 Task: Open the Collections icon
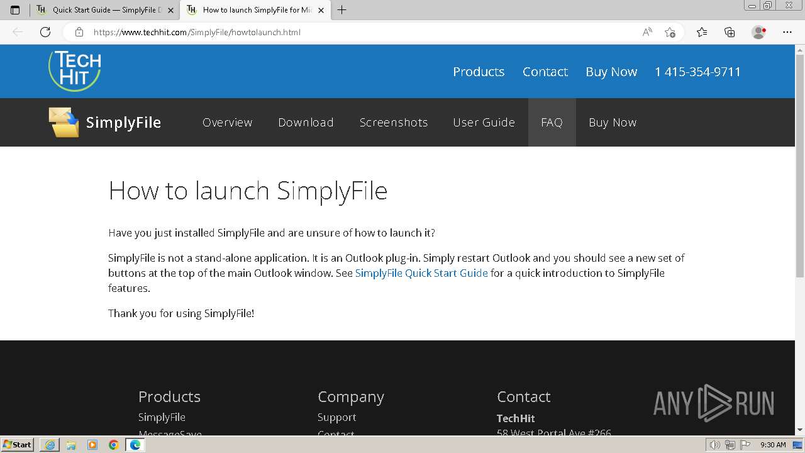(730, 32)
